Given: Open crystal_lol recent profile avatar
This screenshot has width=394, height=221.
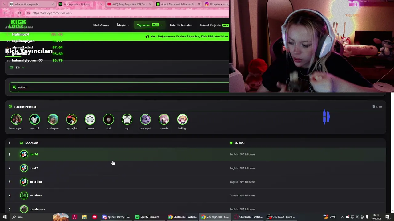Looking at the screenshot, I should tap(71, 119).
